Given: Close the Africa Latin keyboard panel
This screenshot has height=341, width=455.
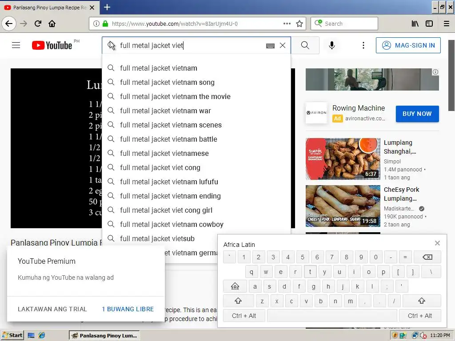Looking at the screenshot, I should 437,243.
